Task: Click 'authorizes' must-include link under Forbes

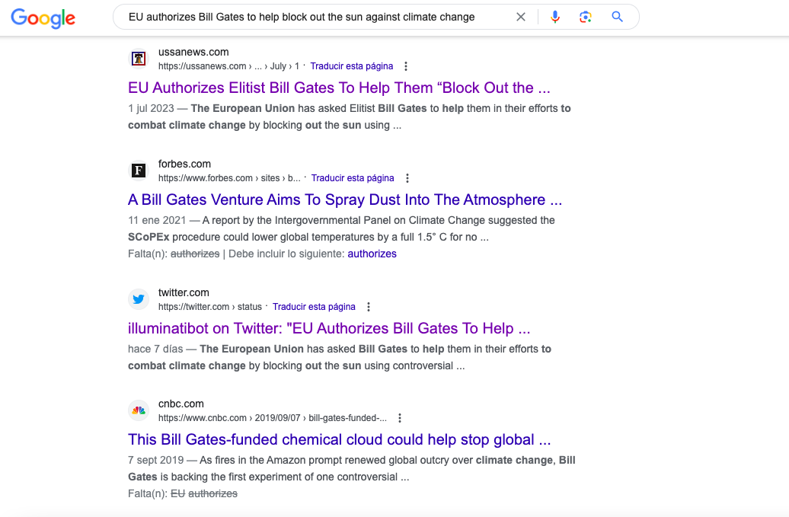Action: pyautogui.click(x=372, y=254)
